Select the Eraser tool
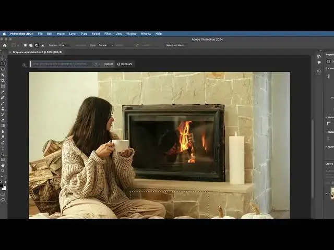334x250 pixels. [x=3, y=120]
